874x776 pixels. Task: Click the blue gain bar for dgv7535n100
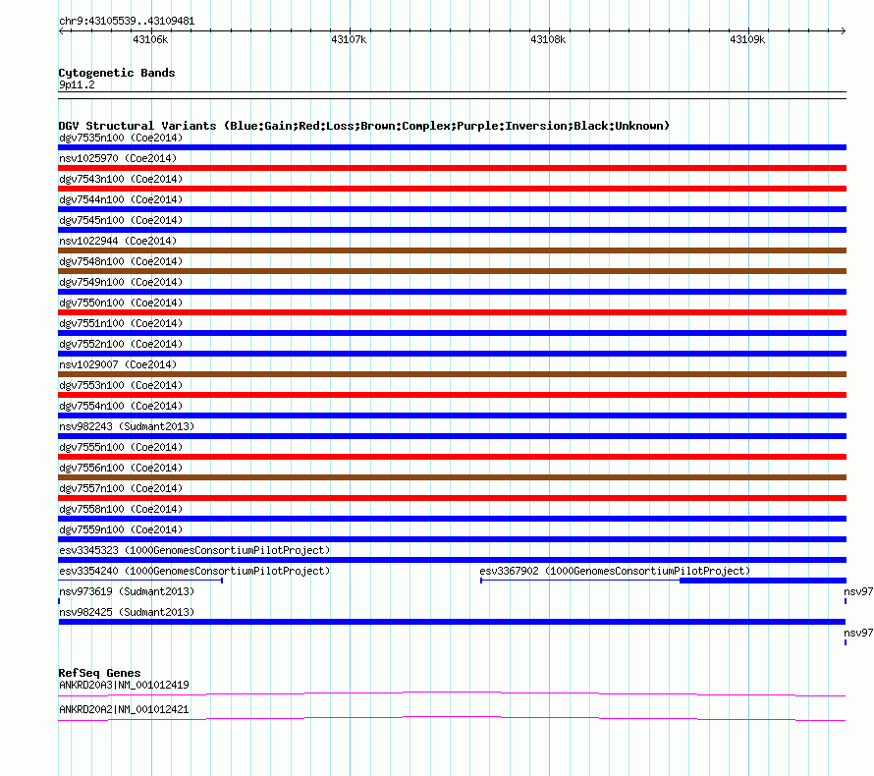coord(452,147)
